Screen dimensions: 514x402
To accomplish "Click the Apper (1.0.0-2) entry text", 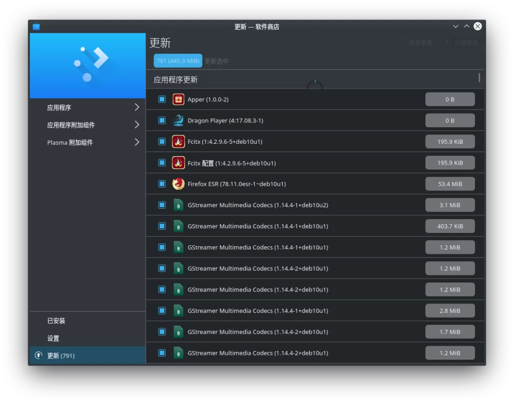I will coord(208,99).
